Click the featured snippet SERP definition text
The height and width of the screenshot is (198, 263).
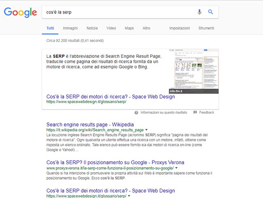pyautogui.click(x=104, y=61)
